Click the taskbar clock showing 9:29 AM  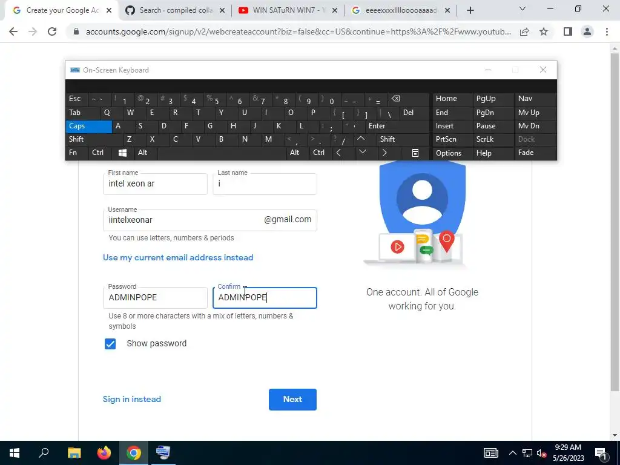[568, 453]
